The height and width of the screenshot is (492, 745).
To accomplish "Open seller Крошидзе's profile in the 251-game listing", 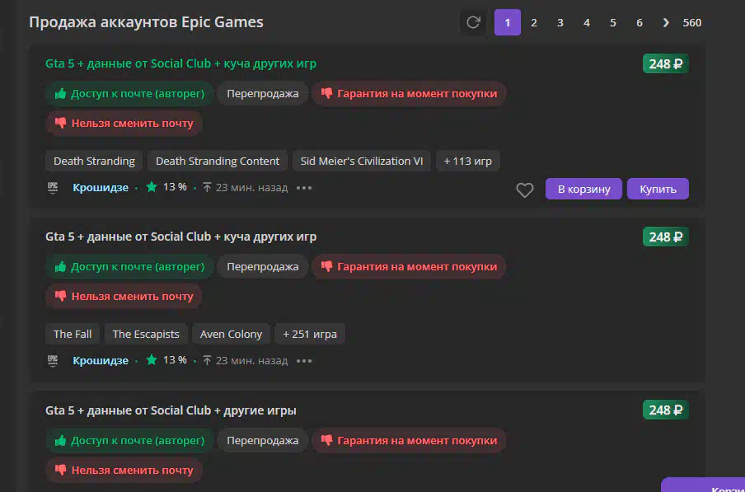I will click(101, 360).
